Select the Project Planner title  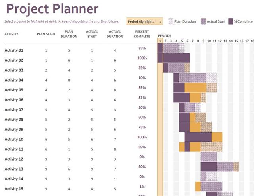pyautogui.click(x=53, y=9)
